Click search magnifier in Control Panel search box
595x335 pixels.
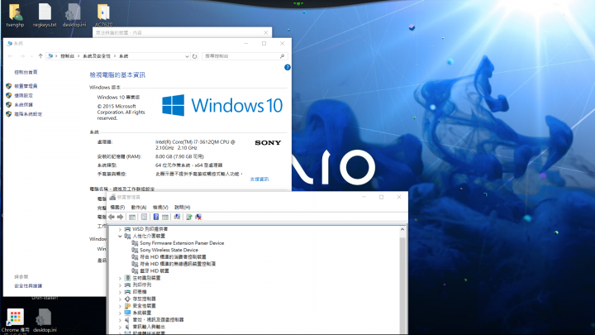[283, 56]
